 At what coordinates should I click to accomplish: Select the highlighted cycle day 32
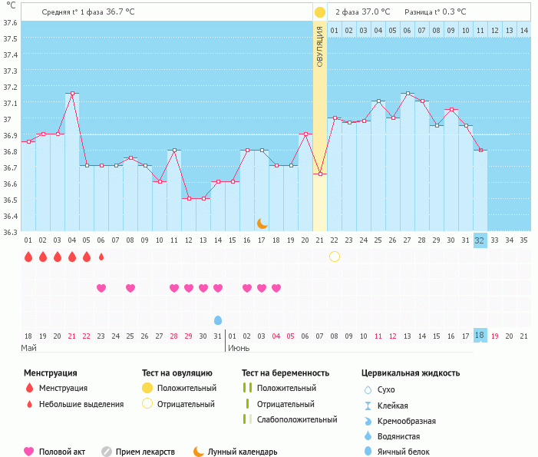point(480,240)
